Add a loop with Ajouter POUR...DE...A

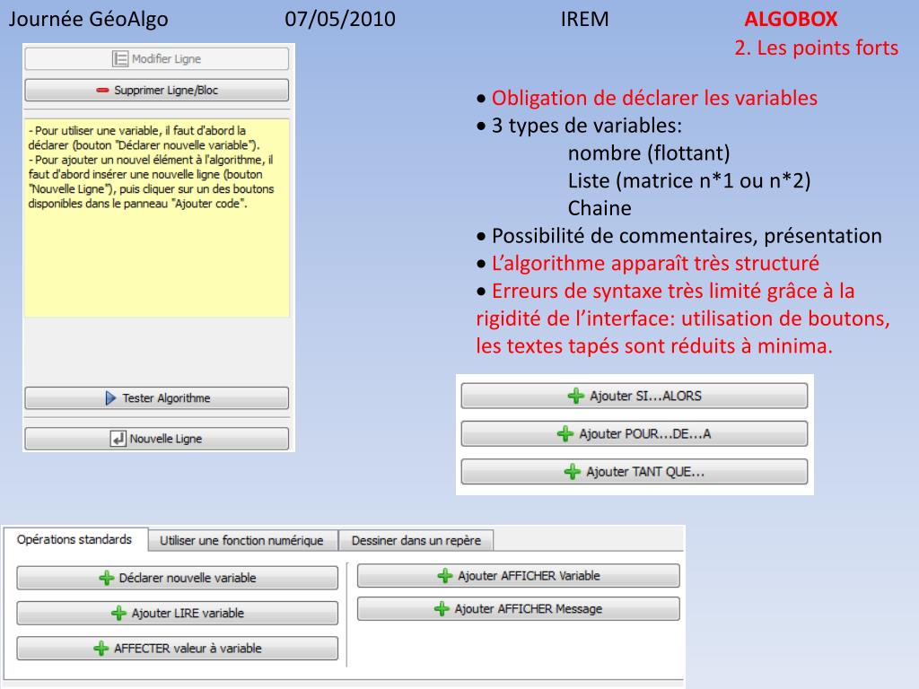click(x=635, y=434)
